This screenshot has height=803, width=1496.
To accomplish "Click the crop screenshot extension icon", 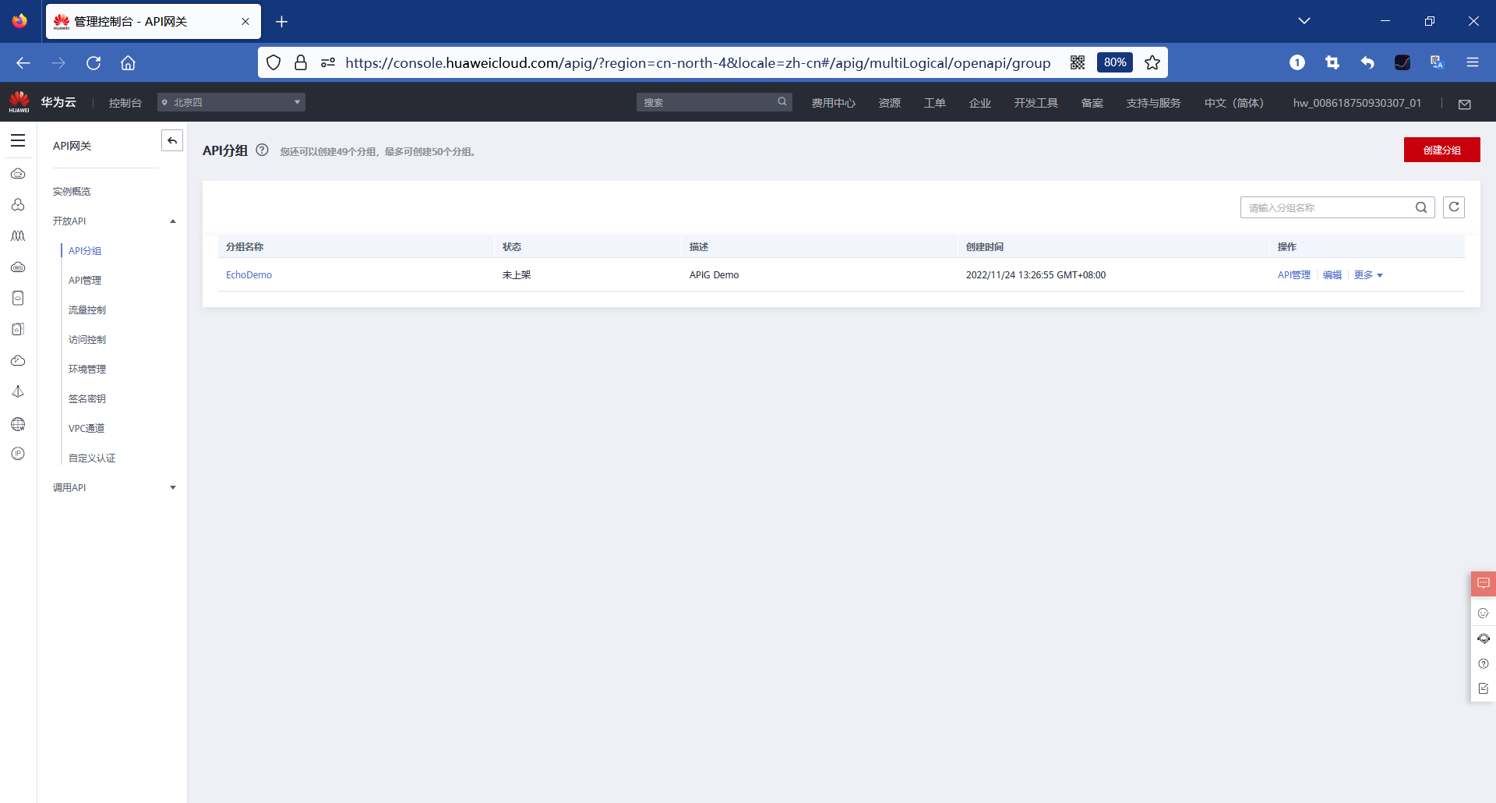I will pyautogui.click(x=1332, y=62).
